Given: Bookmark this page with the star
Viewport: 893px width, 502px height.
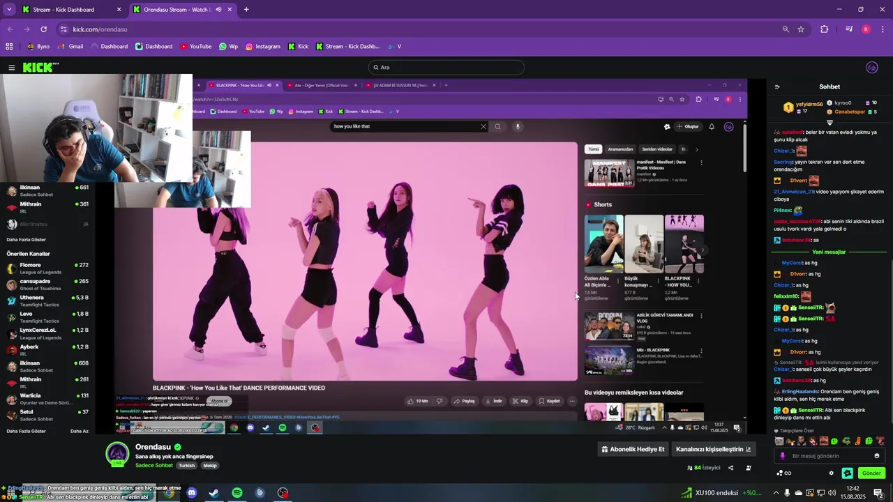Looking at the screenshot, I should [x=801, y=29].
